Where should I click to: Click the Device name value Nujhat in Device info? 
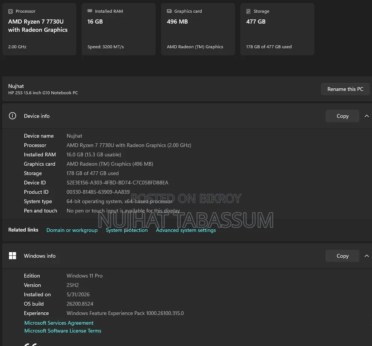tap(74, 136)
